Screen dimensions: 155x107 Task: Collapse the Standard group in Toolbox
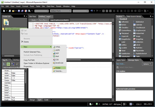click(x=118, y=19)
